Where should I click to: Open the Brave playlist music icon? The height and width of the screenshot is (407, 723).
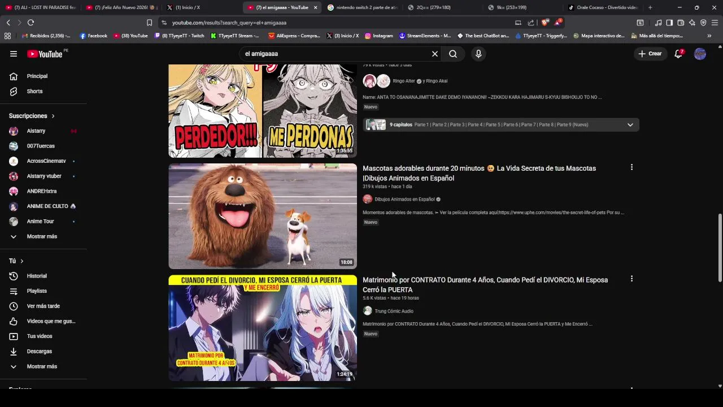[x=658, y=23]
